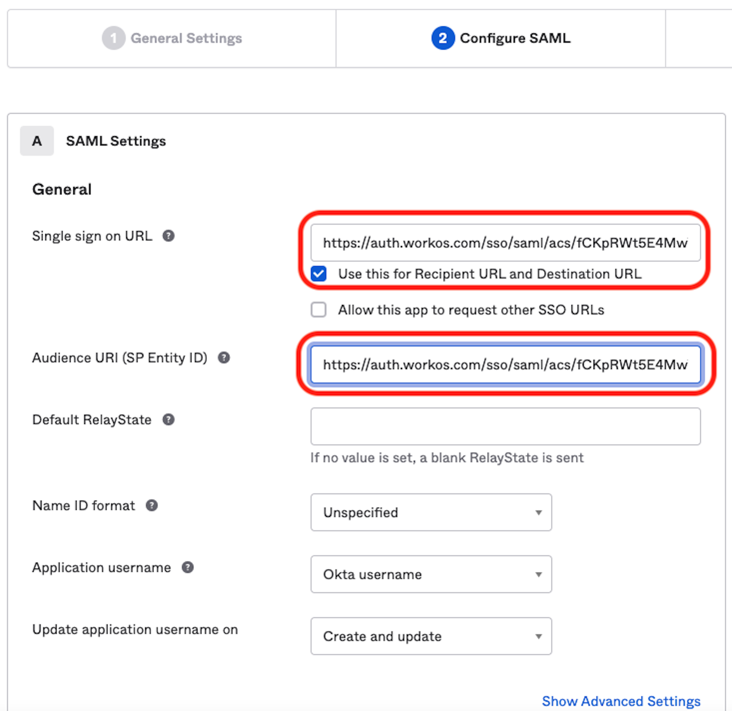The width and height of the screenshot is (732, 711).
Task: Open Update application username on dropdown
Action: [x=431, y=636]
